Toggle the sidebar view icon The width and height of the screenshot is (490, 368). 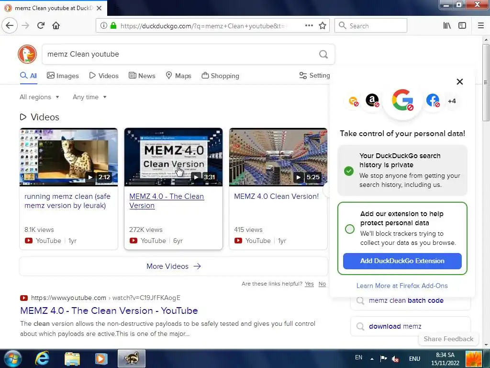(462, 26)
